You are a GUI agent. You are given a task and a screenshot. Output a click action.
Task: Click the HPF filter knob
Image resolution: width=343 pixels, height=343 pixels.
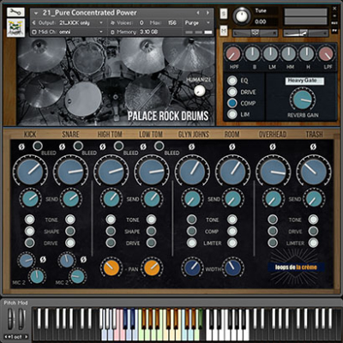tap(234, 54)
